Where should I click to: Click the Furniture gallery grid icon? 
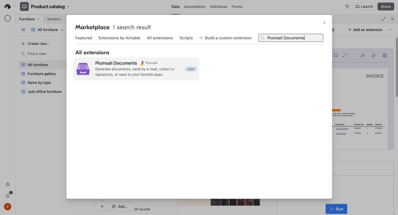pos(23,74)
